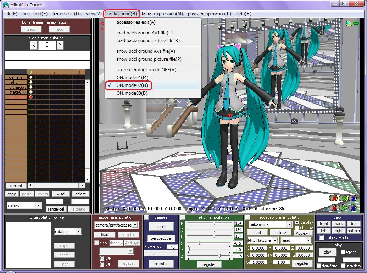367x273 pixels.
Task: Click the Y axis move icon
Action: coord(343,208)
